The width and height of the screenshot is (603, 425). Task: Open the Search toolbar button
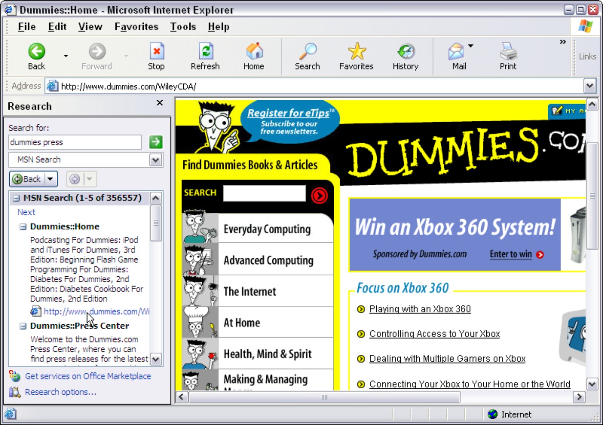(307, 56)
